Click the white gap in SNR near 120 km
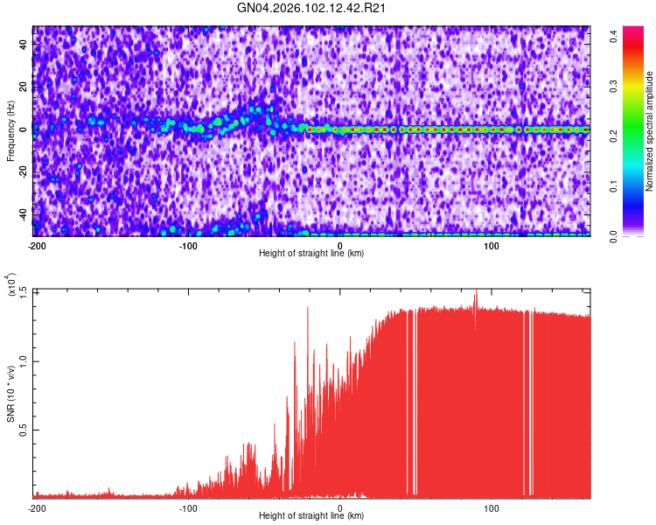The width and height of the screenshot is (656, 525). [x=525, y=402]
